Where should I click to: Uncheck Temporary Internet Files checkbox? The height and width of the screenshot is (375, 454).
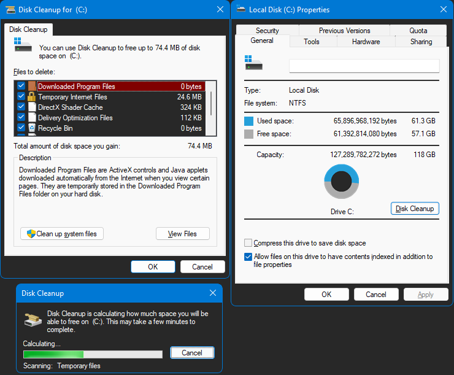(21, 96)
